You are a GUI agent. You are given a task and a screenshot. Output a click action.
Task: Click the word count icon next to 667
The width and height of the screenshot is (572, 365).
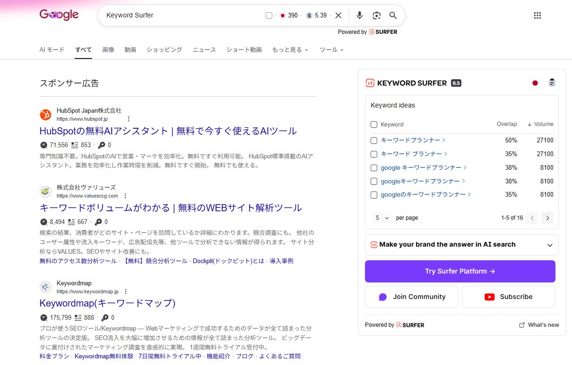(71, 222)
